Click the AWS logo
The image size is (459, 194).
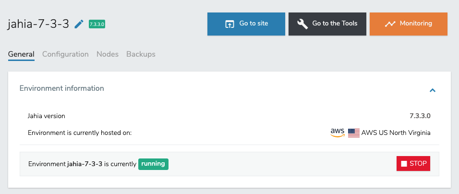tap(338, 133)
